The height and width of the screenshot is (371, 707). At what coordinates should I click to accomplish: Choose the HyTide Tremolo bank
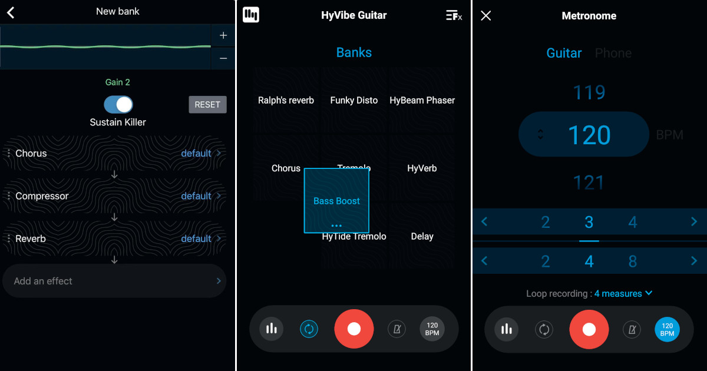coord(355,237)
